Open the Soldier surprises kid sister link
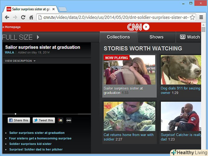Image resolution: width=208 pixels, height=156 pixels. pos(30,144)
